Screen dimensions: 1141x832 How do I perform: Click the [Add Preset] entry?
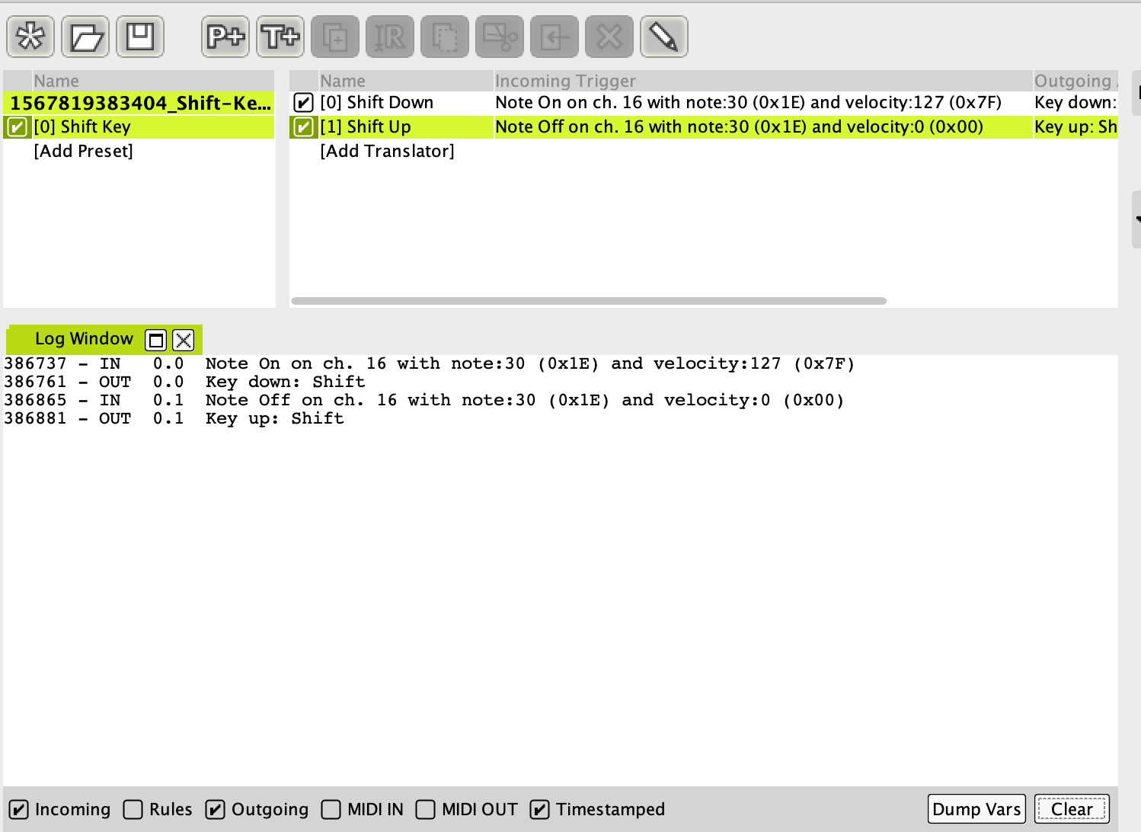point(83,152)
